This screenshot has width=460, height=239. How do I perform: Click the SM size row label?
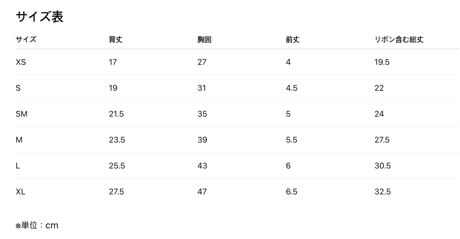coord(22,114)
